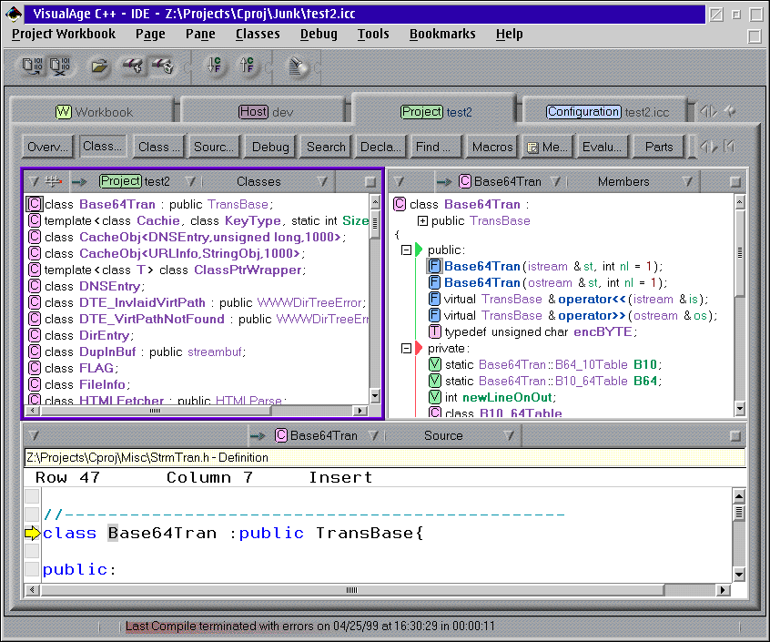Click the StrmTran.h file path field

click(385, 458)
